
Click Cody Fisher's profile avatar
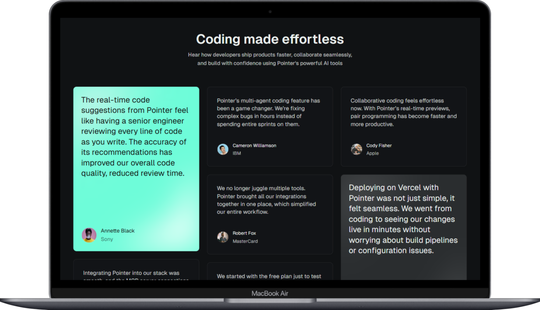[x=357, y=149]
